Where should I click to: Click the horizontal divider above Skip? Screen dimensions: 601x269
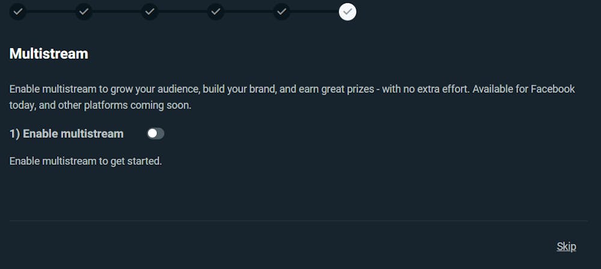[298, 220]
